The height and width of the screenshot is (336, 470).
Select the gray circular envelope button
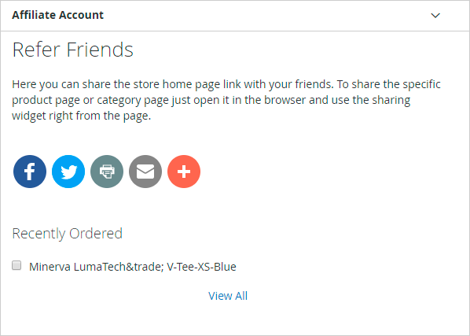145,172
